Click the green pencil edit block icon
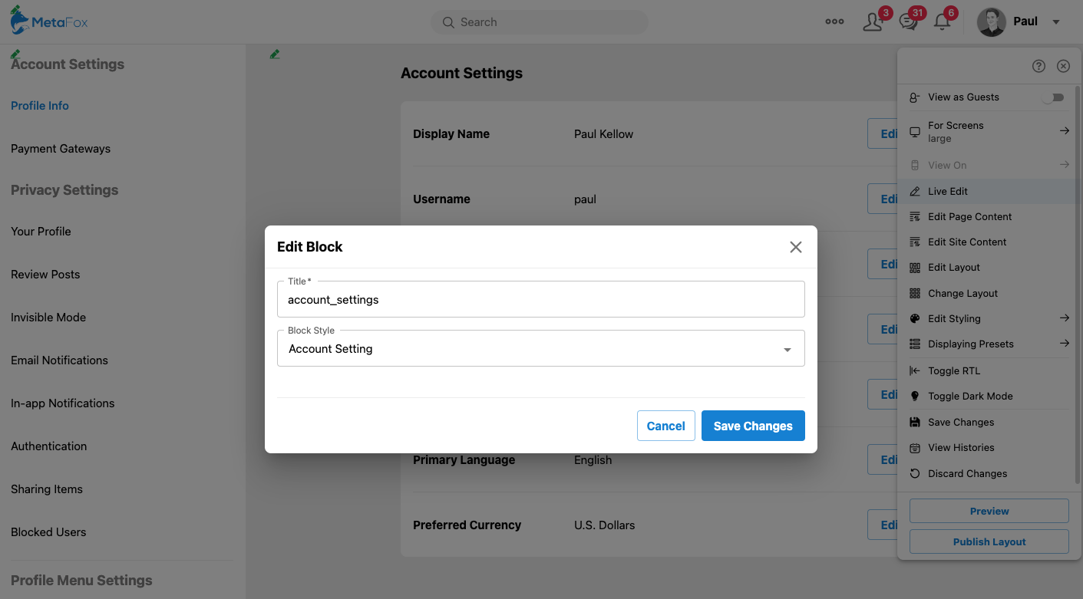This screenshot has height=599, width=1083. click(275, 54)
